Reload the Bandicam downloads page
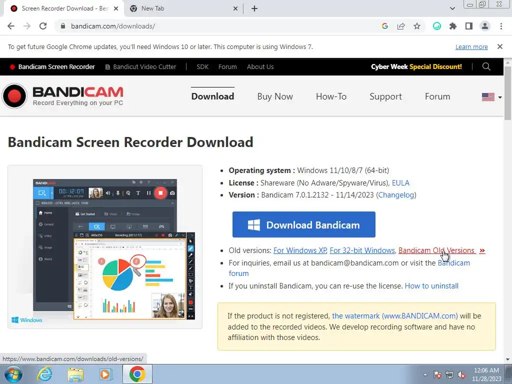 [x=43, y=26]
